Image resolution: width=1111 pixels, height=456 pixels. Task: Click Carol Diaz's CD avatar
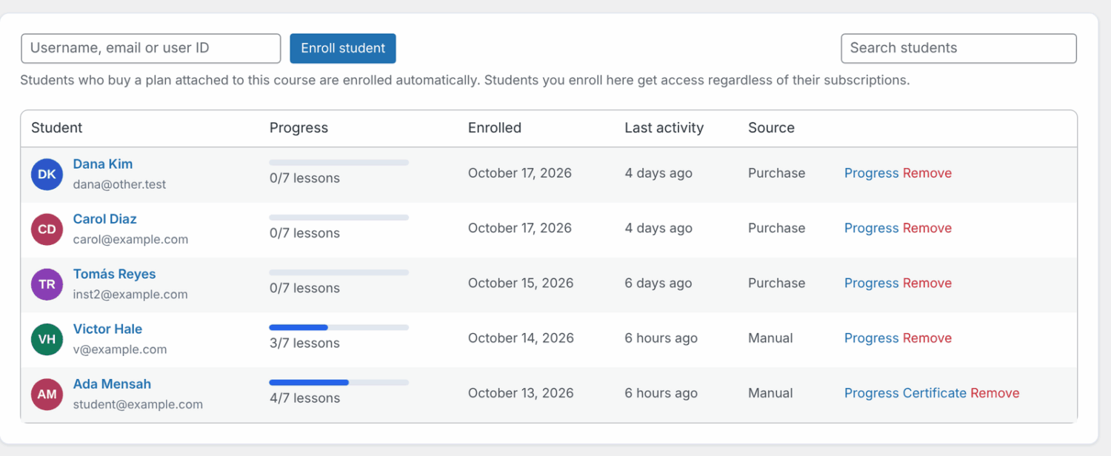click(47, 229)
